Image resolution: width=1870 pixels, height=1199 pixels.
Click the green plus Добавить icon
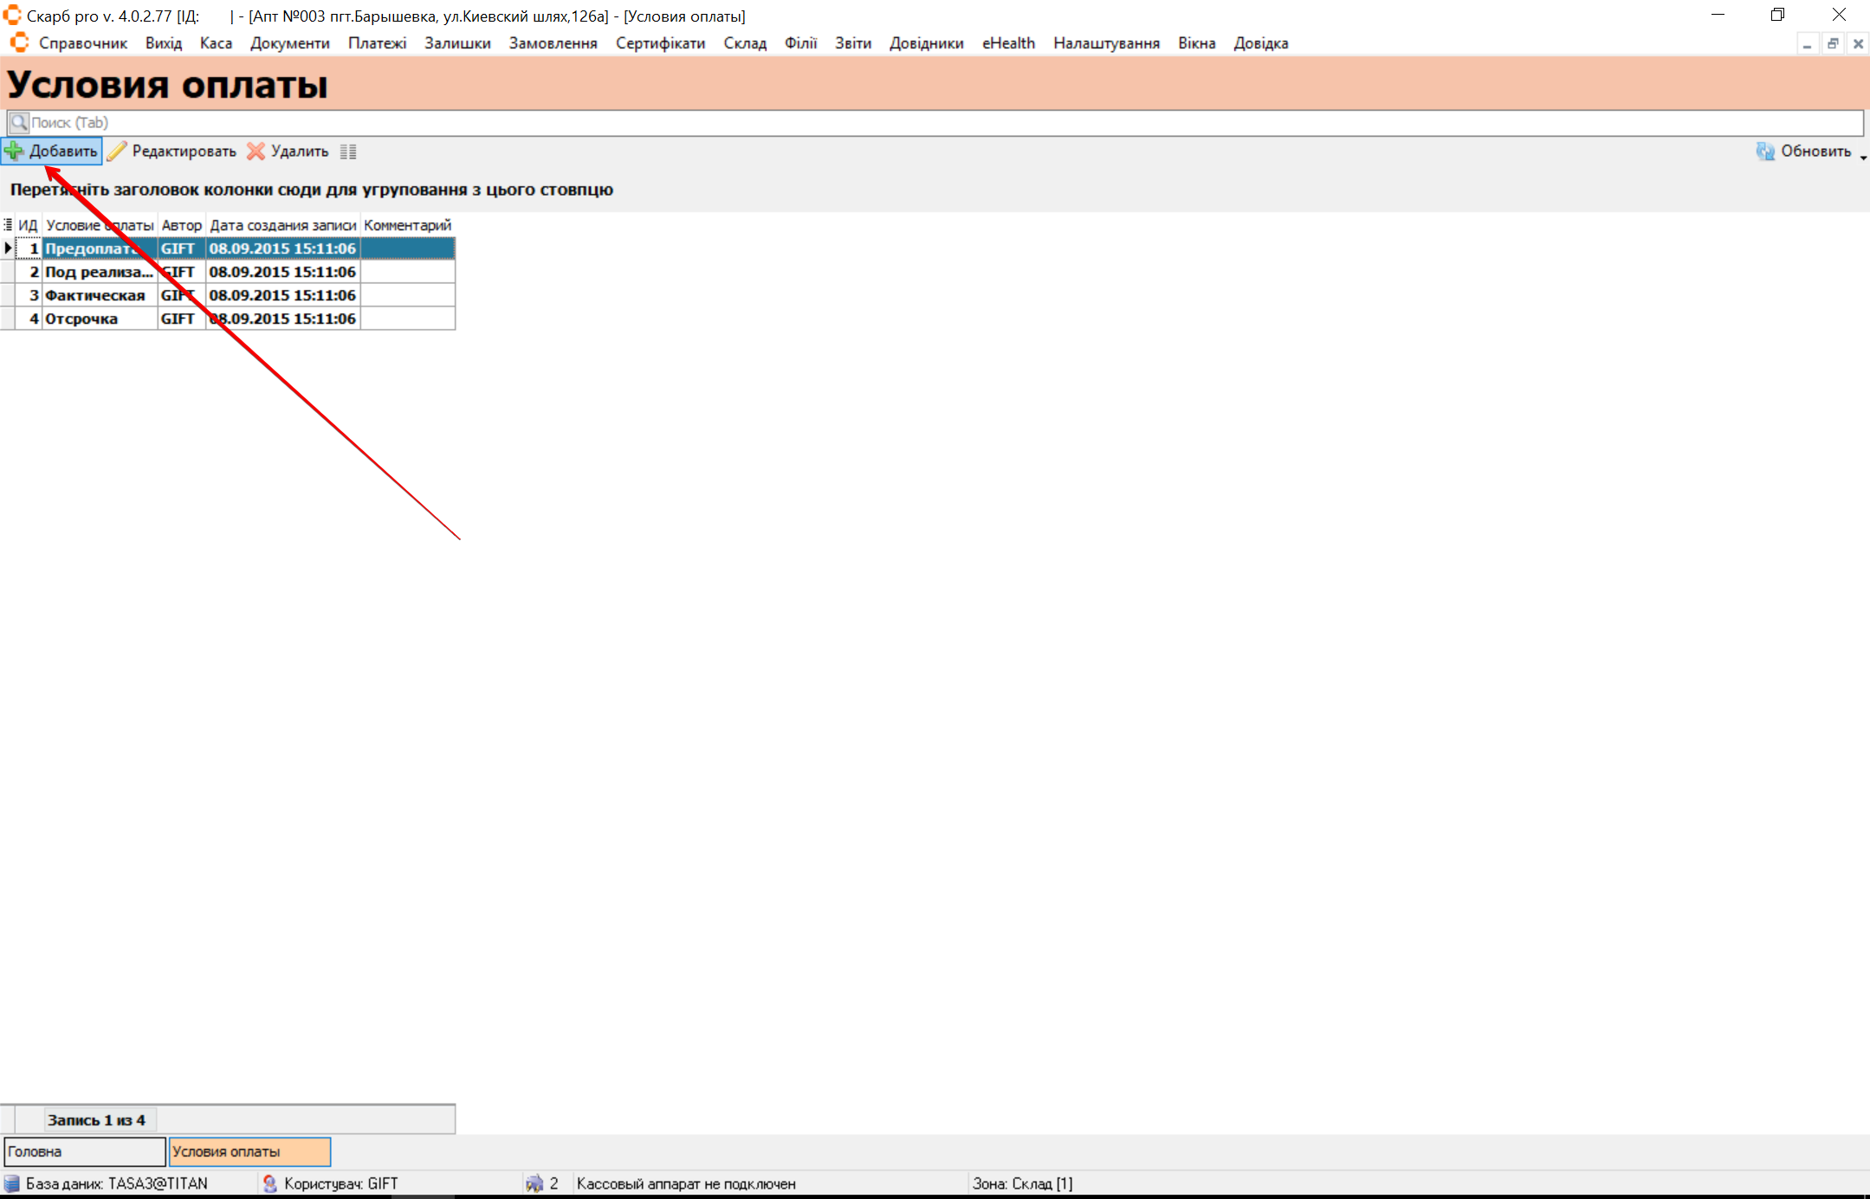point(14,151)
